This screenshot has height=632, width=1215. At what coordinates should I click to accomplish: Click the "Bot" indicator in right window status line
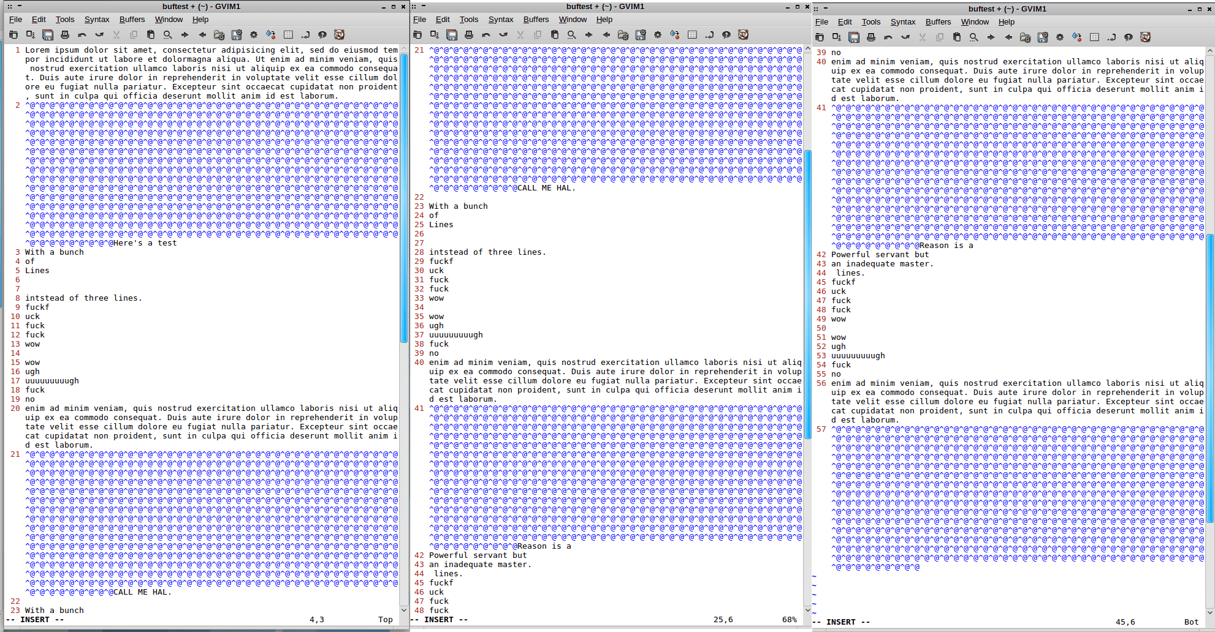1192,622
